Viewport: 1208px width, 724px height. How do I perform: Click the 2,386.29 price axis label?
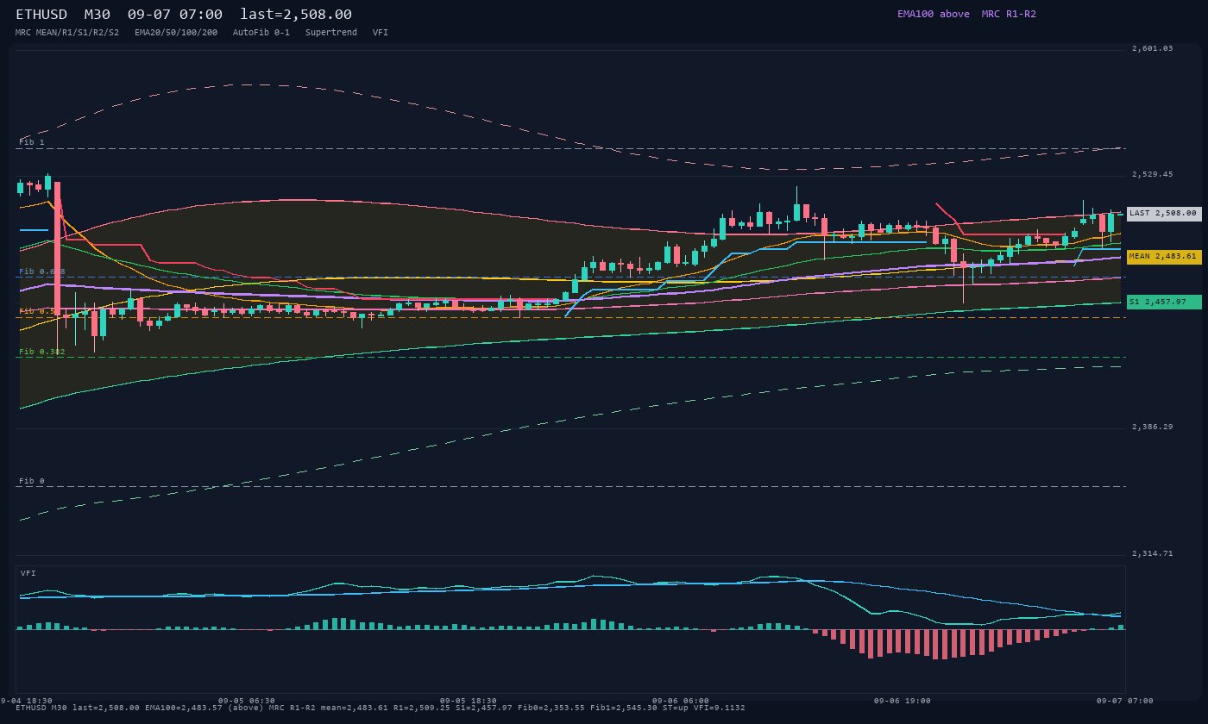pos(1153,427)
